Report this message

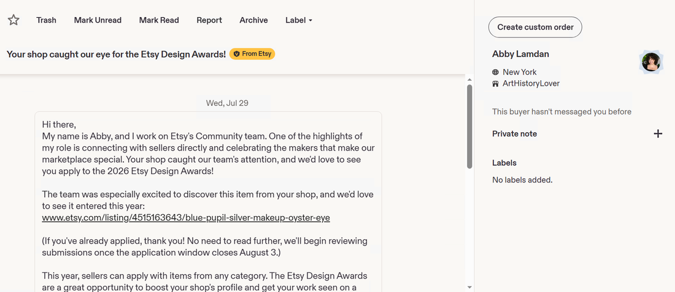coord(209,20)
